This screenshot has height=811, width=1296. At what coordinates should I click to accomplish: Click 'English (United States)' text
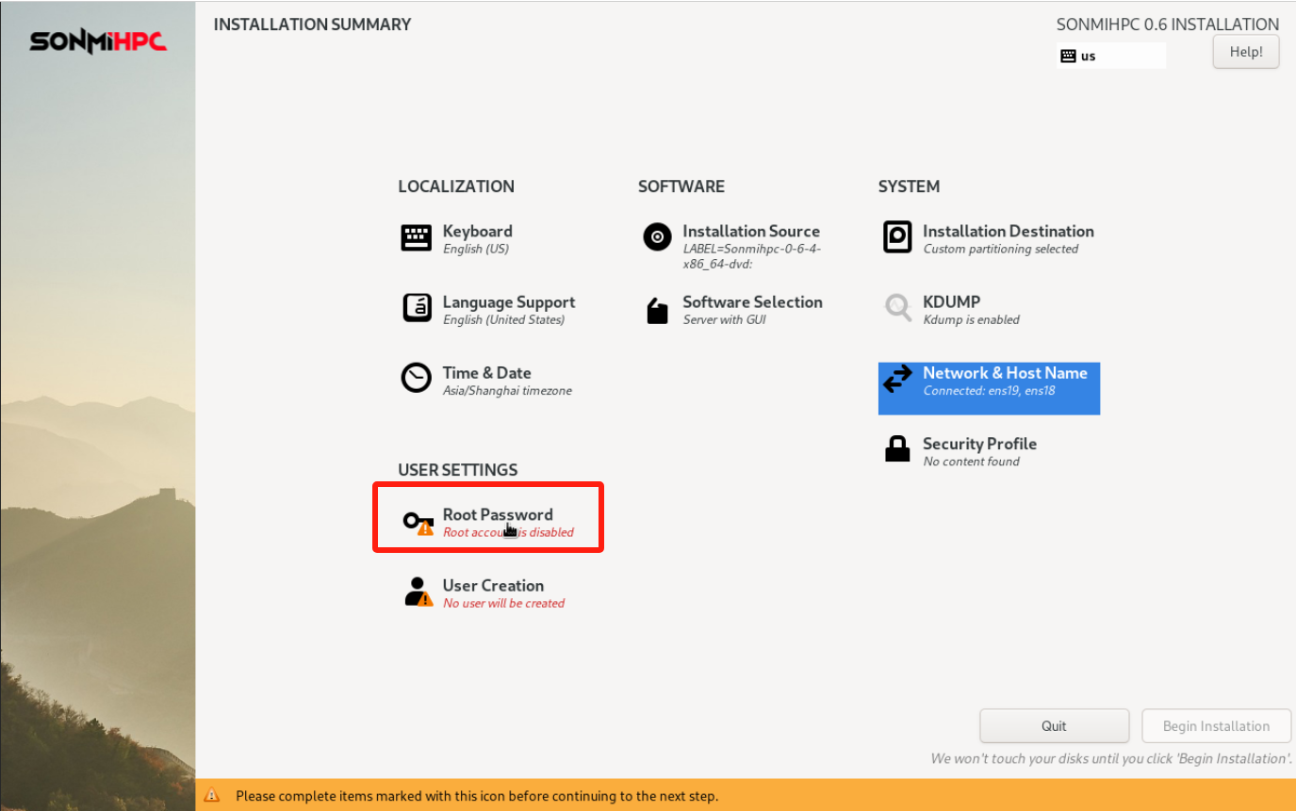503,320
